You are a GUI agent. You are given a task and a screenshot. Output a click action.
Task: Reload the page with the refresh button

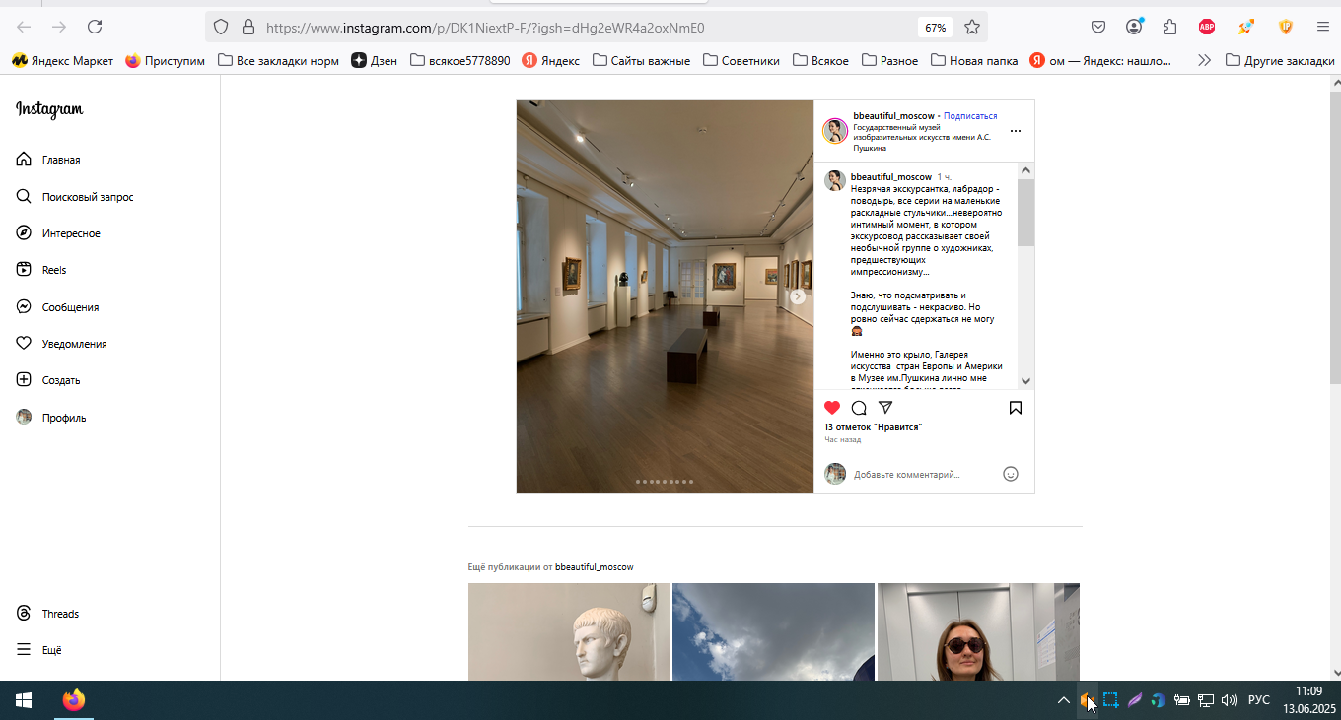pyautogui.click(x=95, y=27)
